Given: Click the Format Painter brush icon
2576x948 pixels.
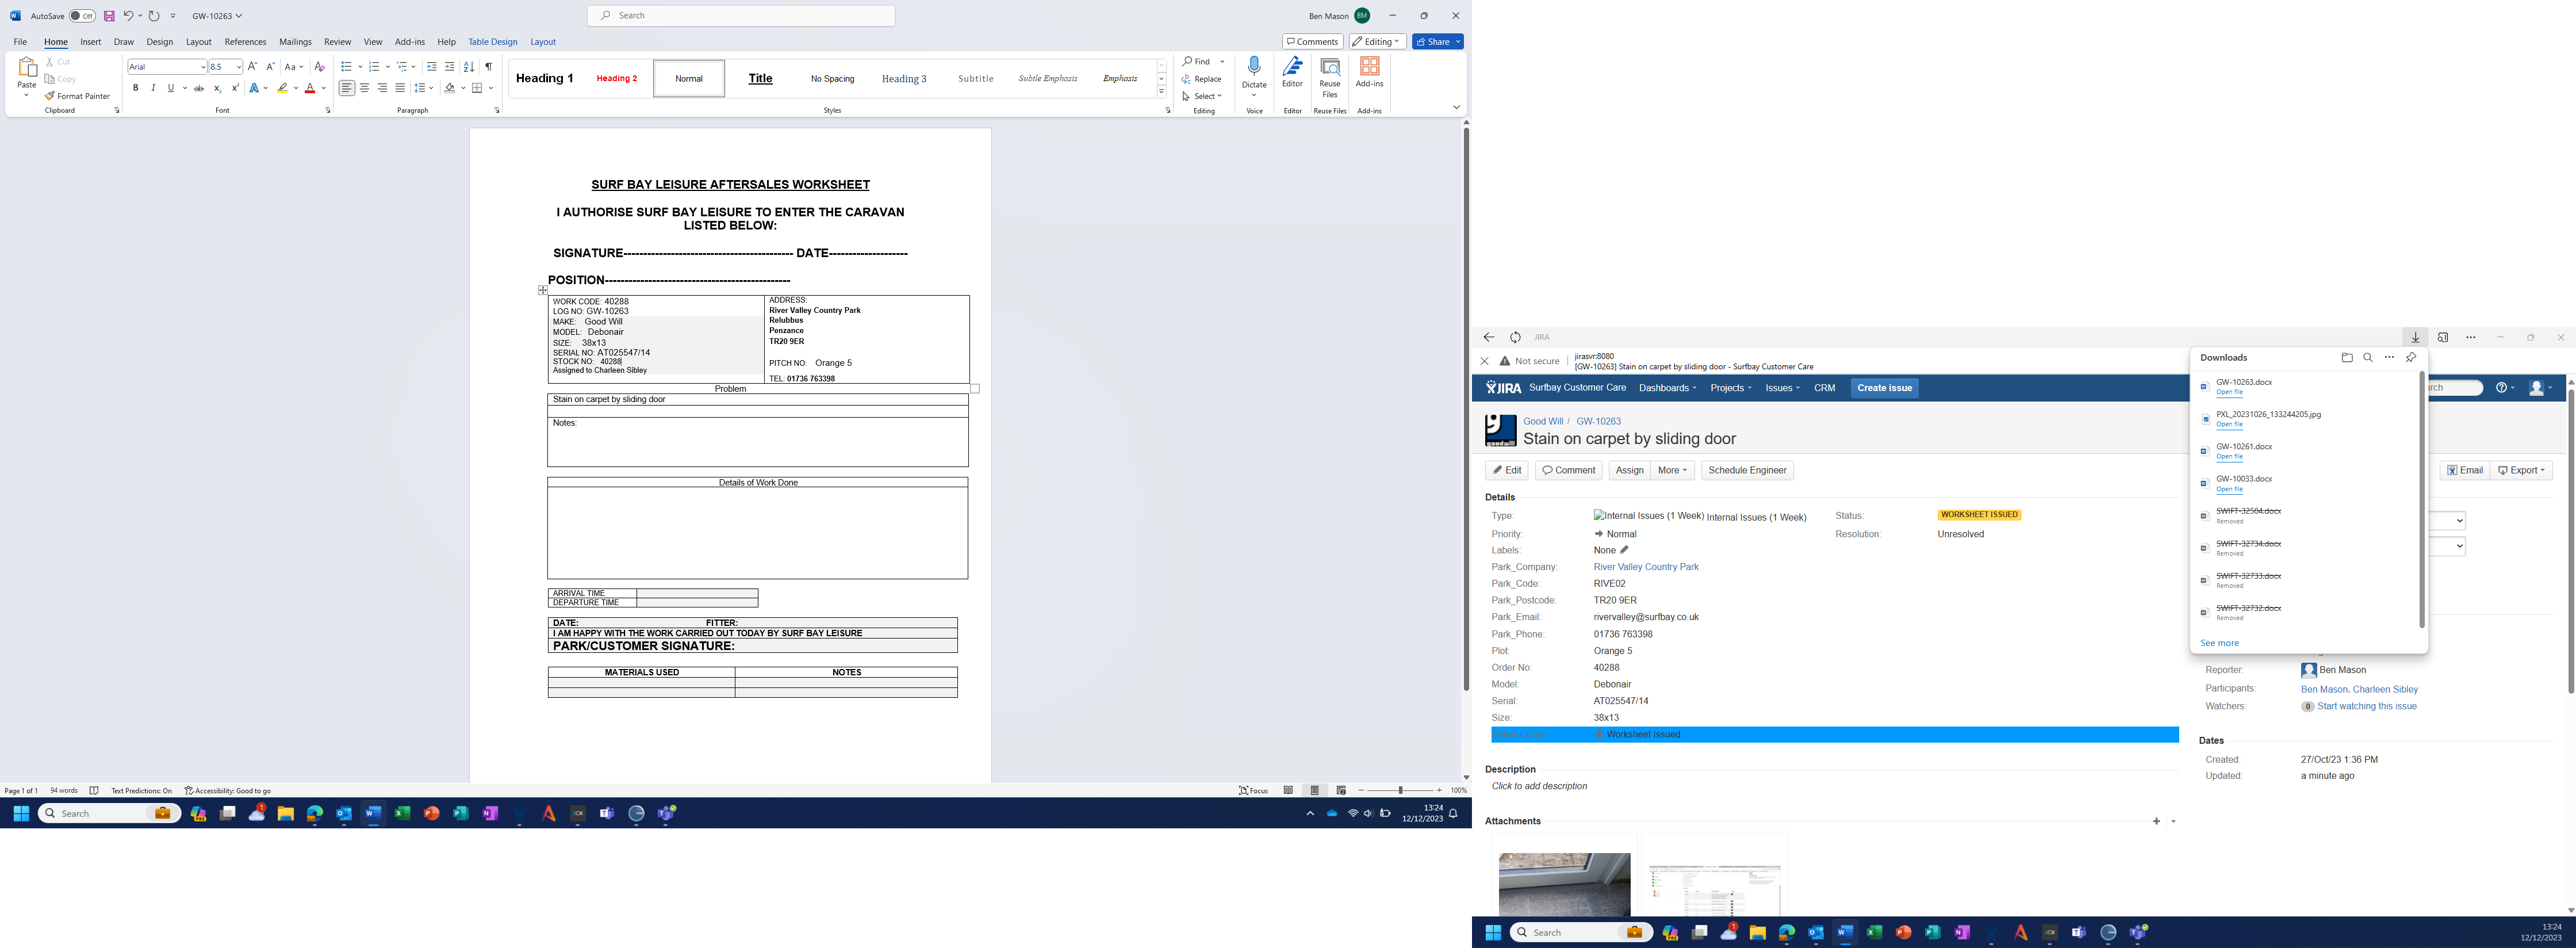Looking at the screenshot, I should point(50,96).
